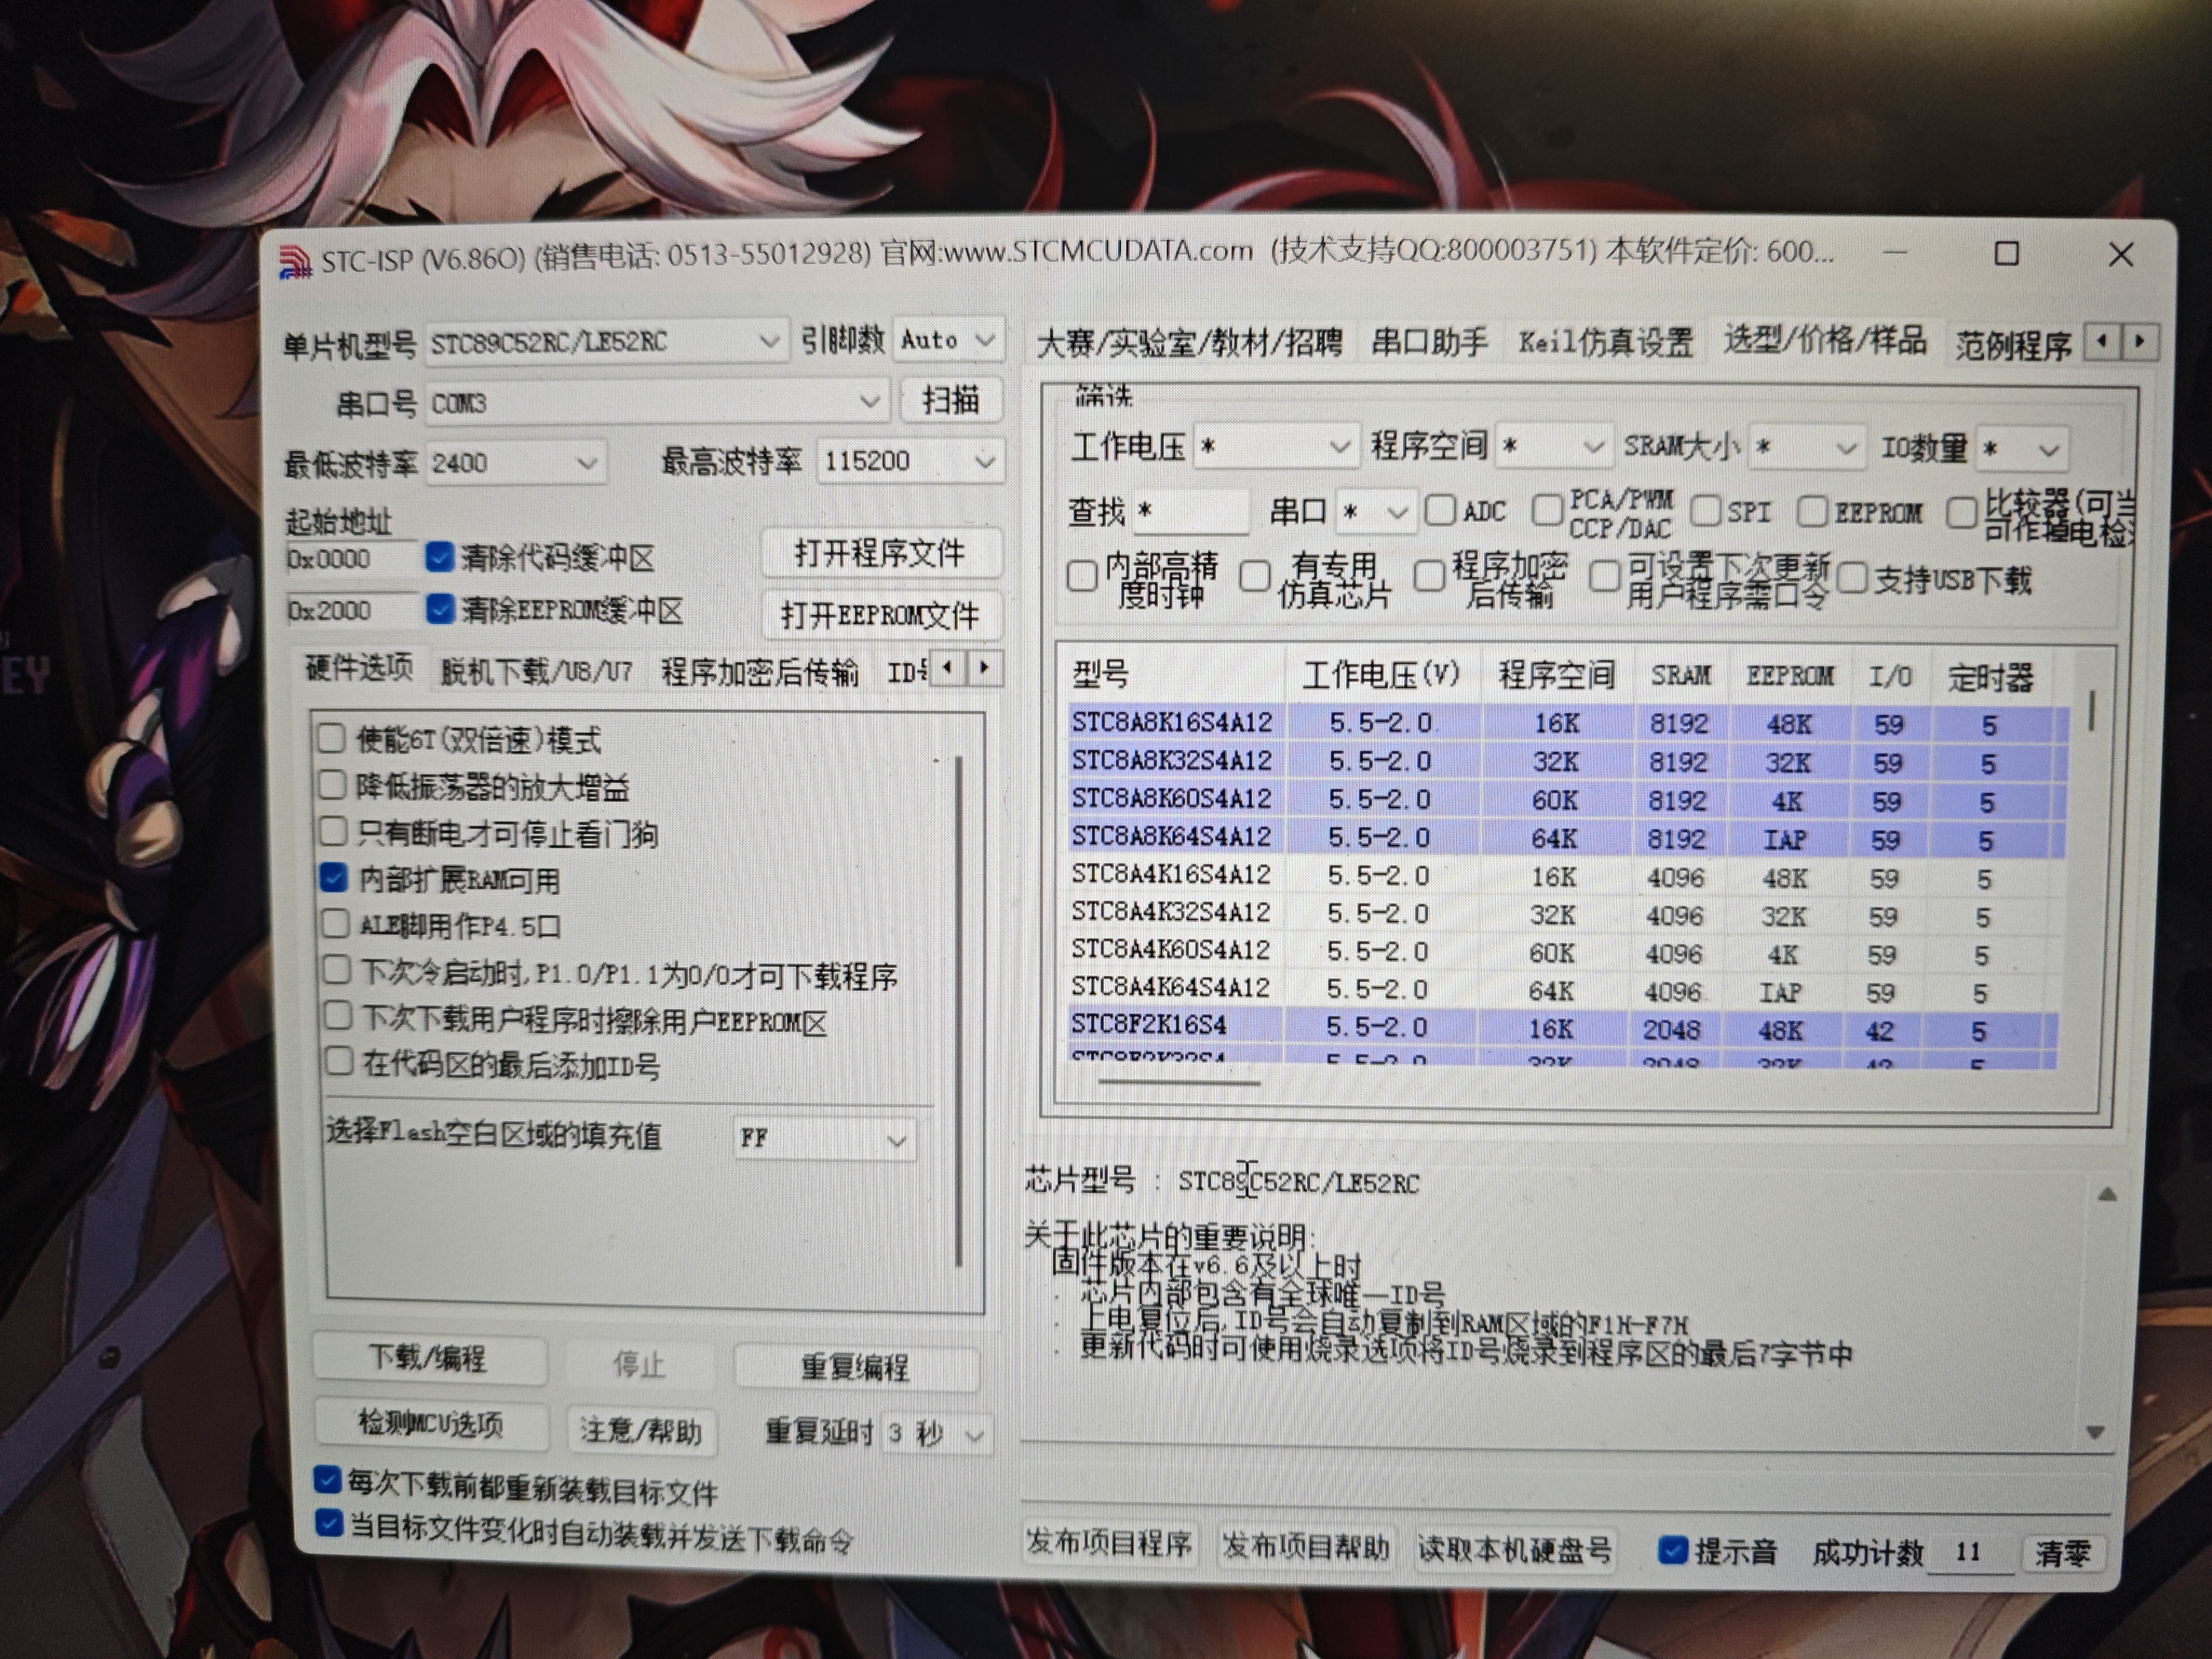Screen dimensions: 2212x1659
Task: Close the STC-ISP window
Action: point(2121,255)
